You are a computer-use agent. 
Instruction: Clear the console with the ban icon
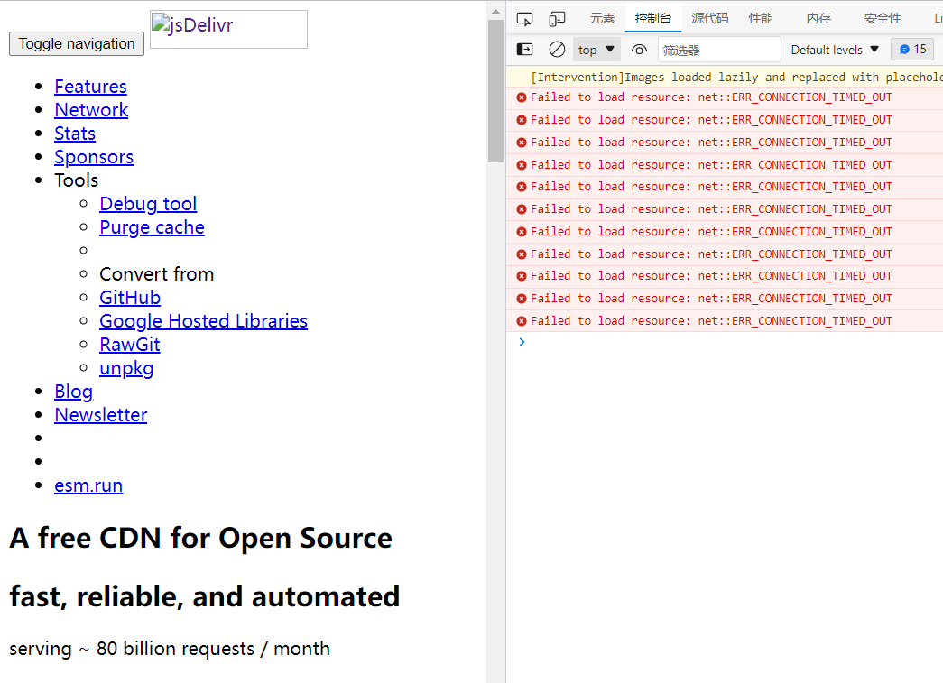click(557, 50)
